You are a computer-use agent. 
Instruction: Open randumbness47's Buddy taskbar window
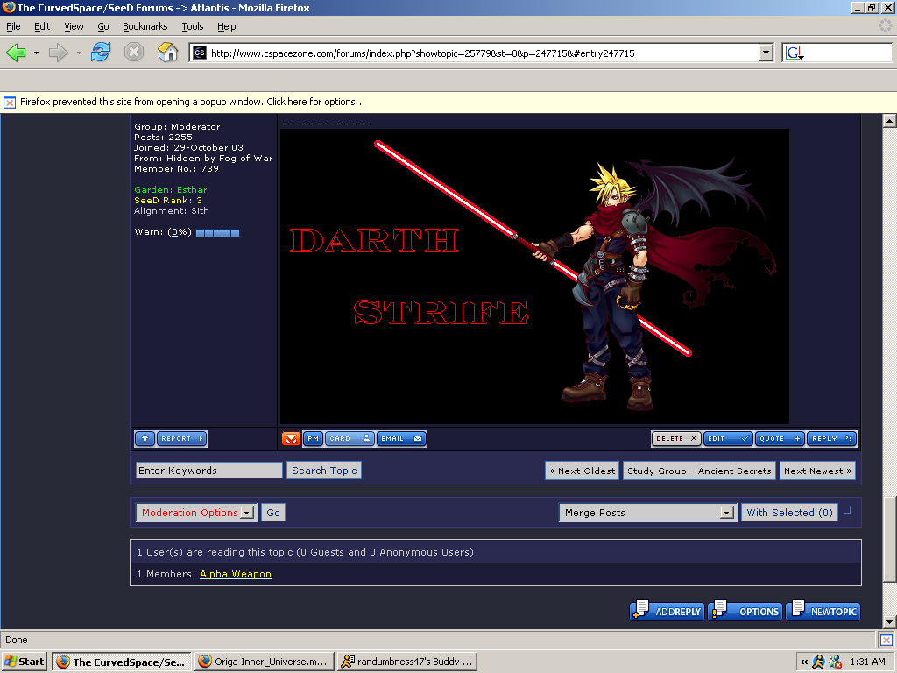pyautogui.click(x=406, y=662)
